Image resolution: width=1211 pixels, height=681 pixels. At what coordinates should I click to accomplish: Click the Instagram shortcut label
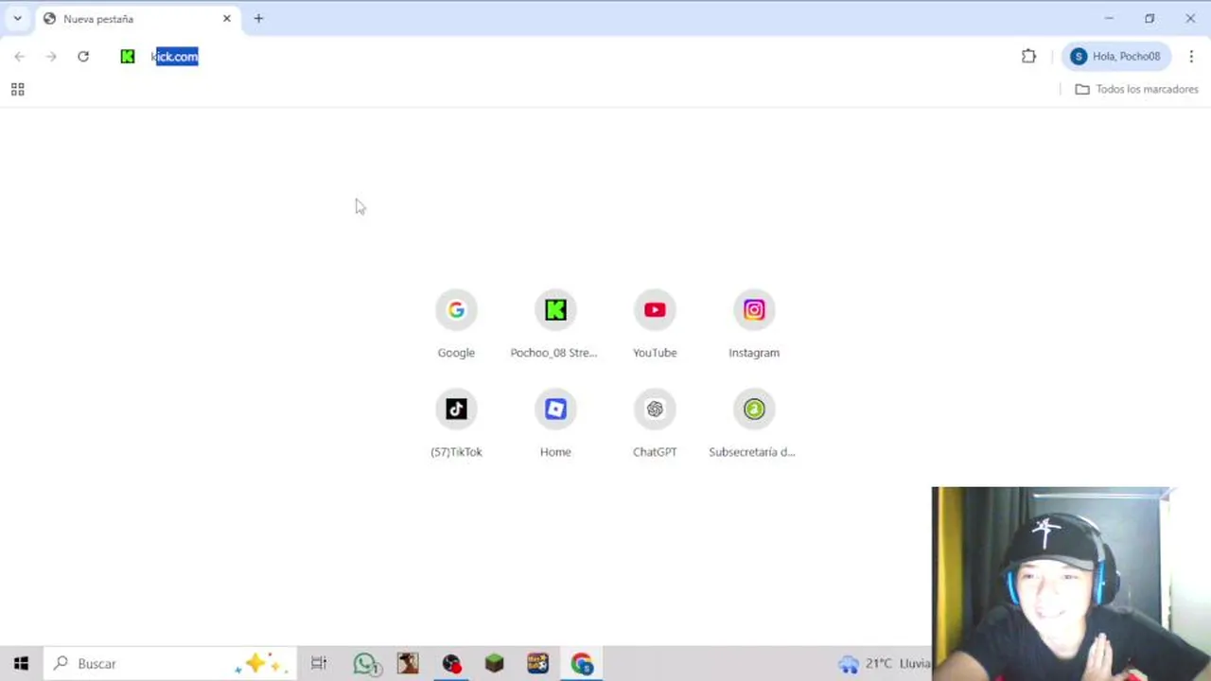tap(754, 353)
